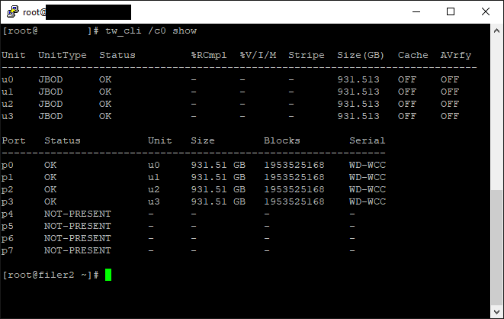The width and height of the screenshot is (504, 319).
Task: Click the '%RCmpl' column header
Action: click(x=209, y=55)
